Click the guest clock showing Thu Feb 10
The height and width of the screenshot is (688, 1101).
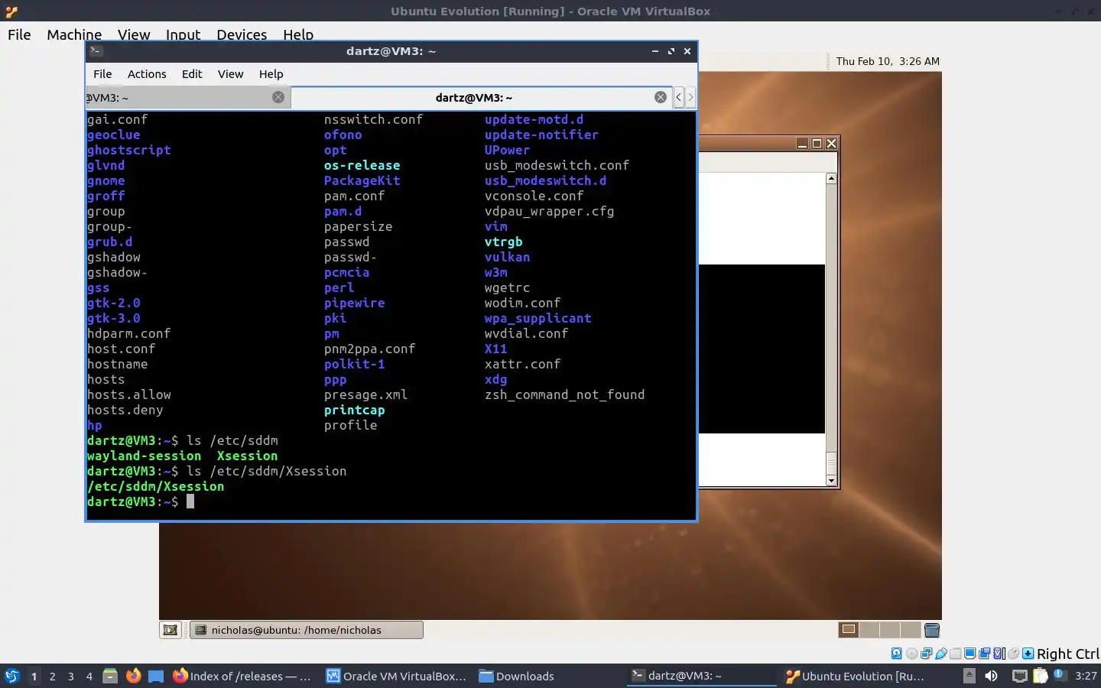coord(888,61)
